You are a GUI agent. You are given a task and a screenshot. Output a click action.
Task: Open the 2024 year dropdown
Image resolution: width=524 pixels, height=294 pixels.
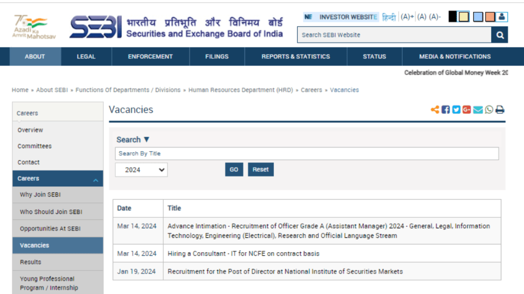pyautogui.click(x=141, y=170)
